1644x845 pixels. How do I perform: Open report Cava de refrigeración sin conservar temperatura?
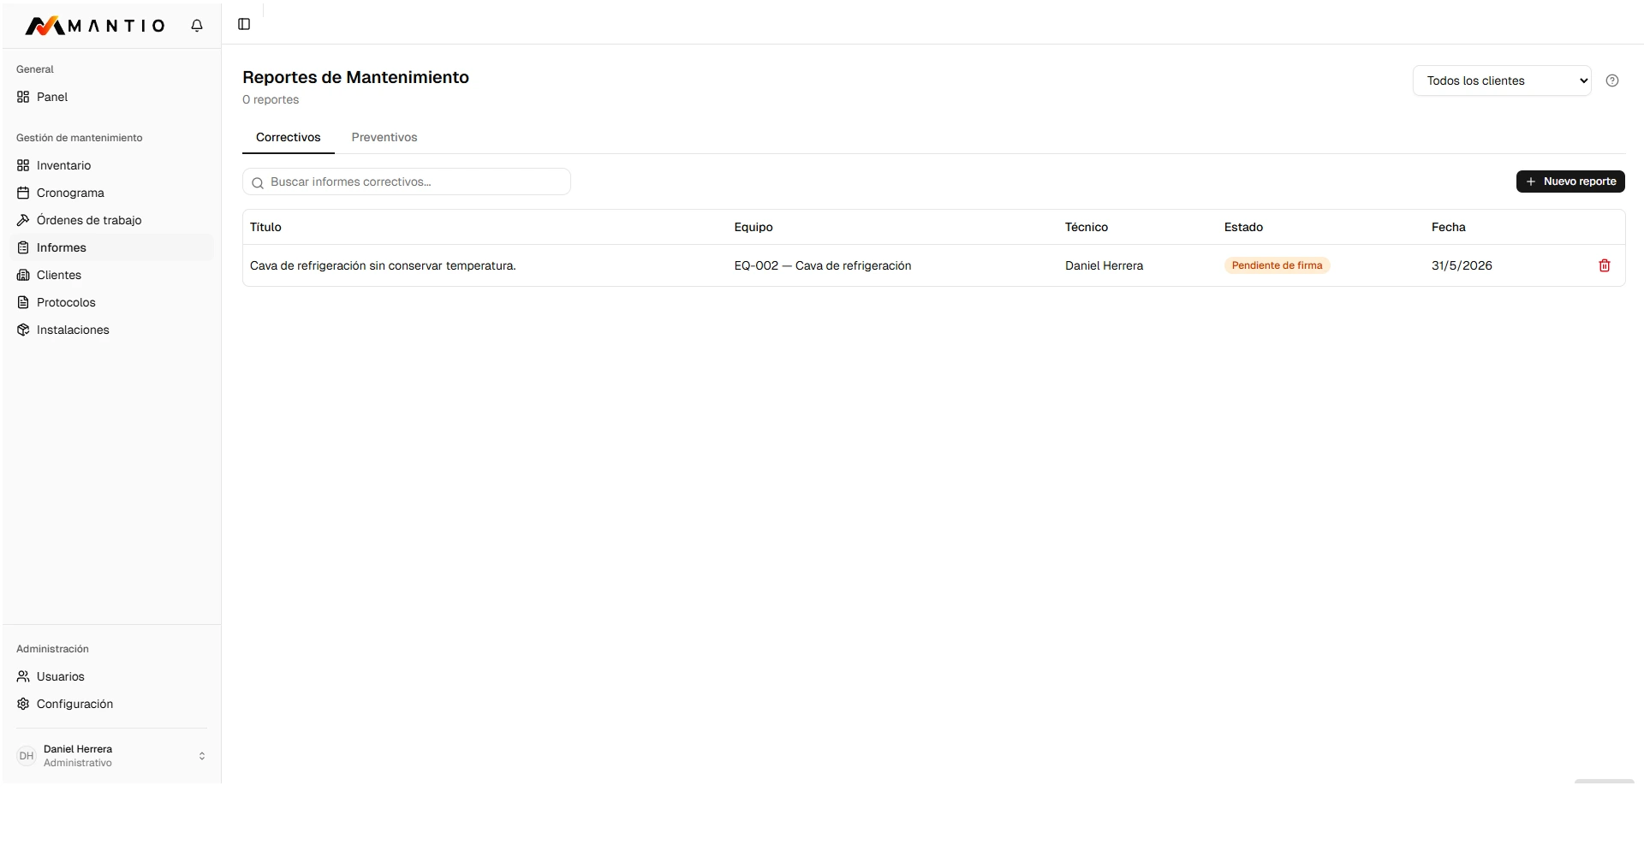[x=383, y=265]
